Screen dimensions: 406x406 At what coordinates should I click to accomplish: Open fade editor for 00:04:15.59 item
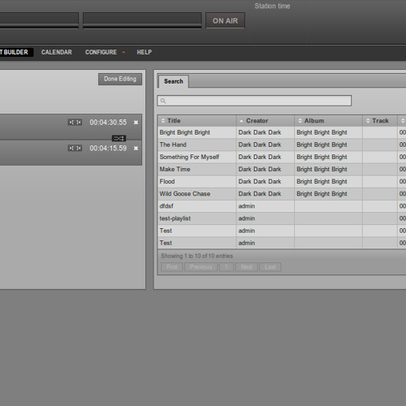pos(75,148)
